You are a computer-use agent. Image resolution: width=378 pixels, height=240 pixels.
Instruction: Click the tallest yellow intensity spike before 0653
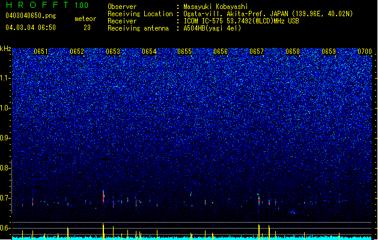103,232
